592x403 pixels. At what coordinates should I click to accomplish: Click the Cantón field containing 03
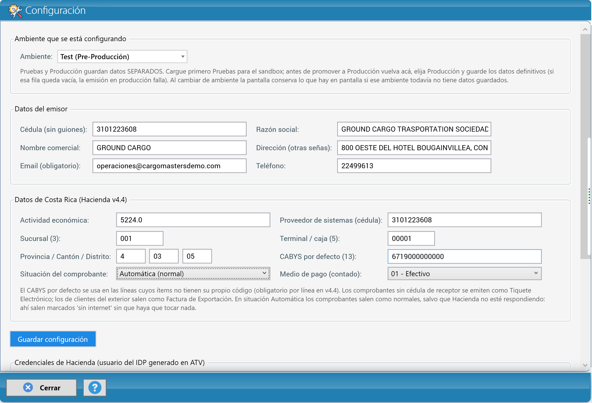(x=164, y=256)
